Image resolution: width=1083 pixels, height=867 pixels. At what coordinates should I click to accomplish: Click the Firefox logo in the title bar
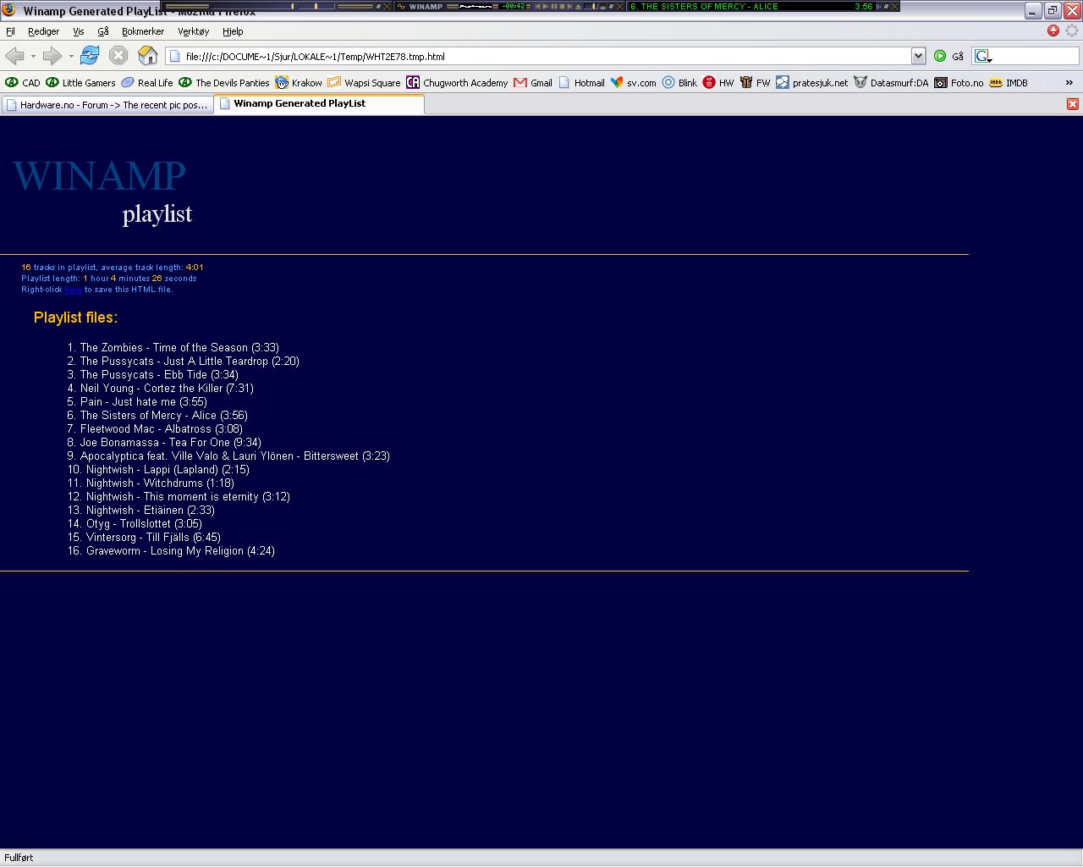(x=9, y=10)
